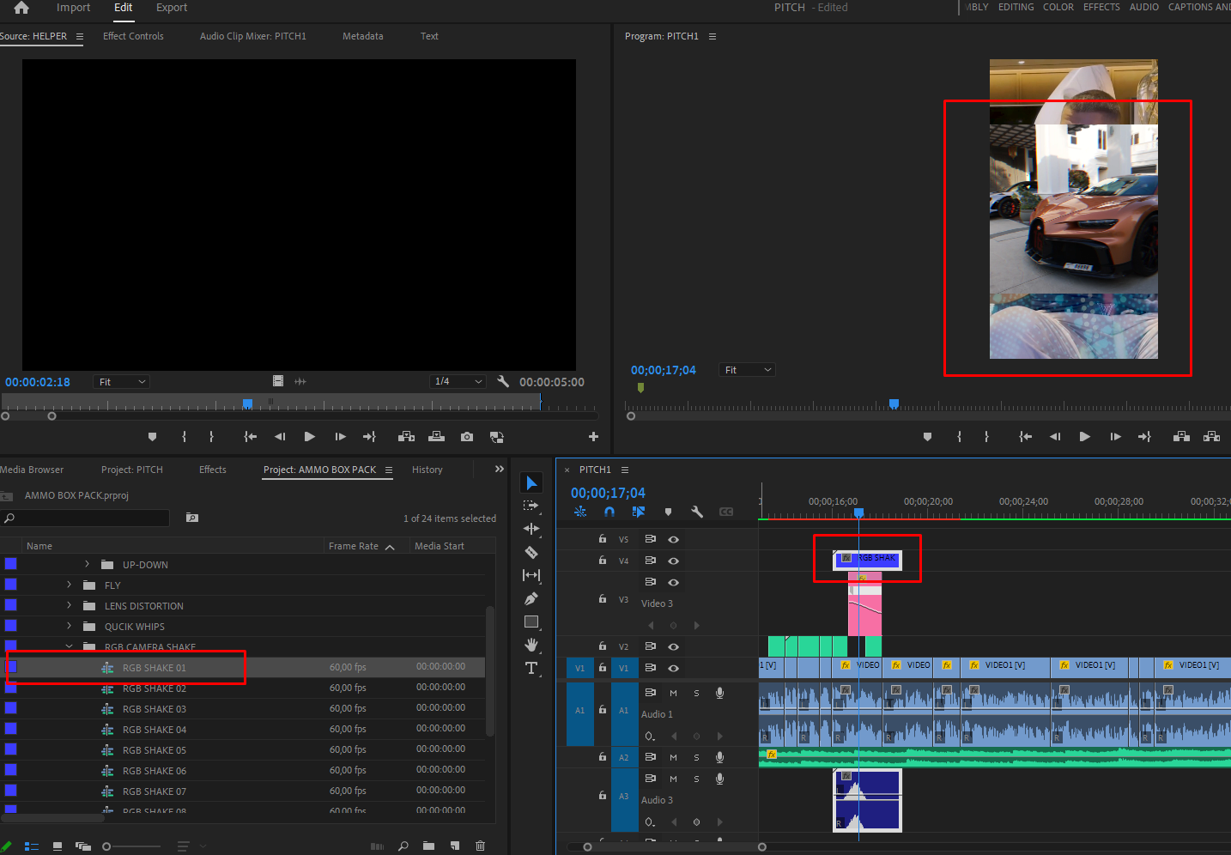Select the Ripple Edit tool
Viewport: 1231px width, 855px height.
pos(531,529)
